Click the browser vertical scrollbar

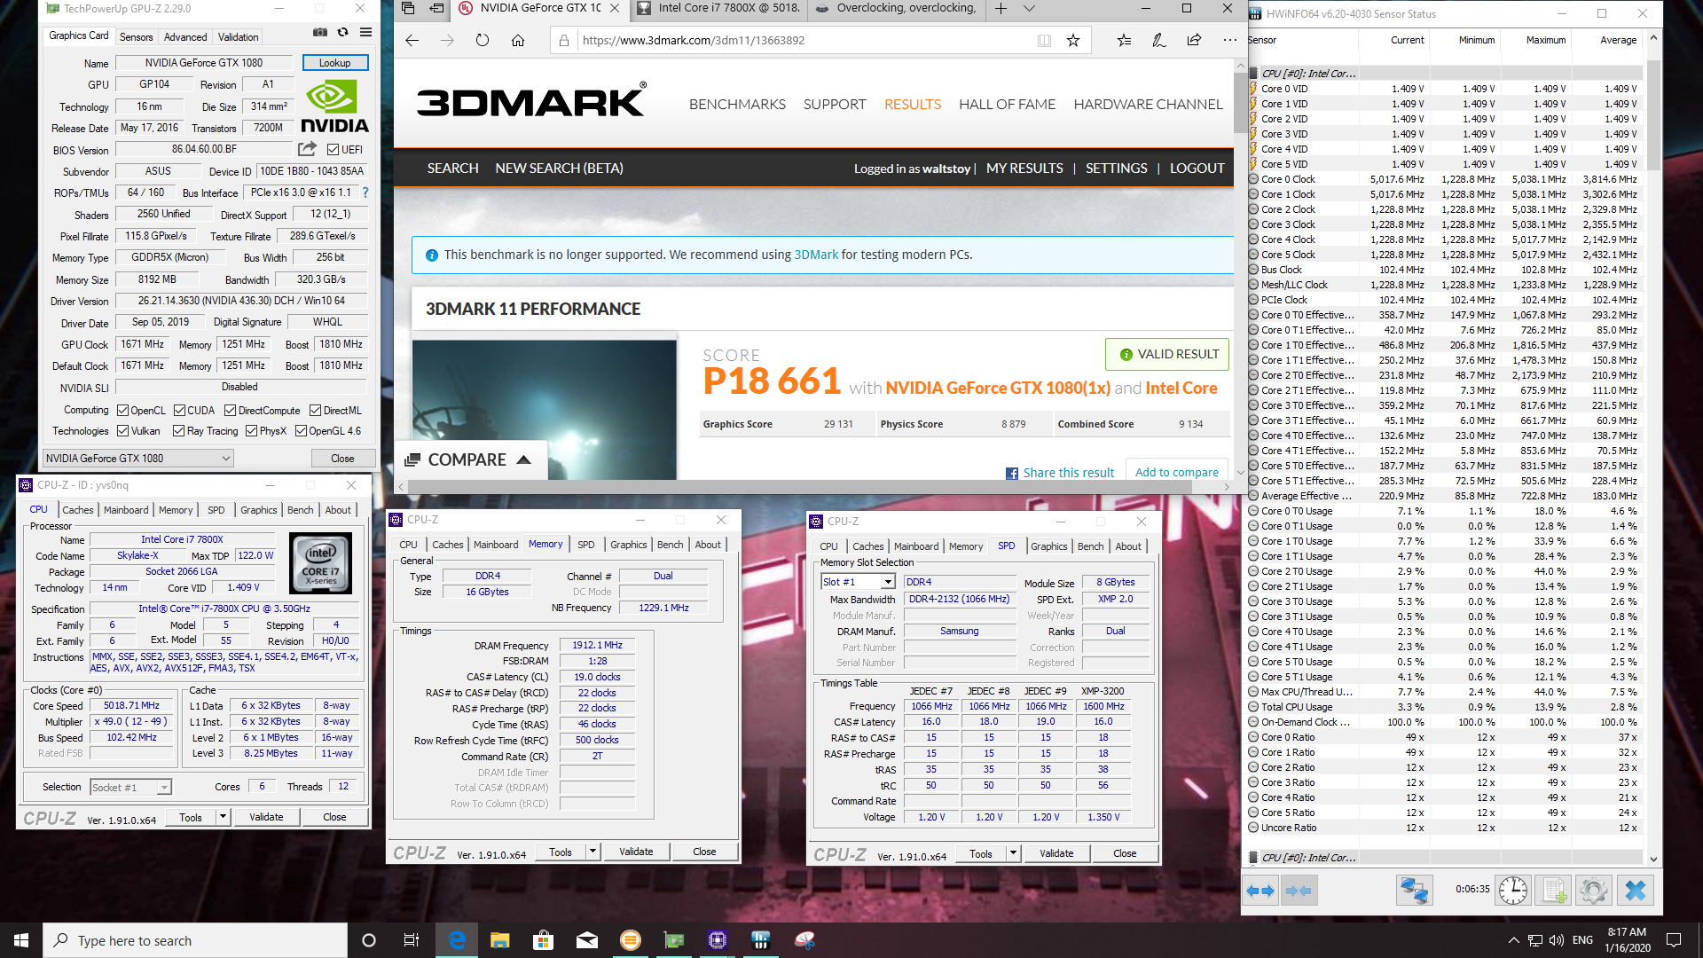pos(1240,102)
